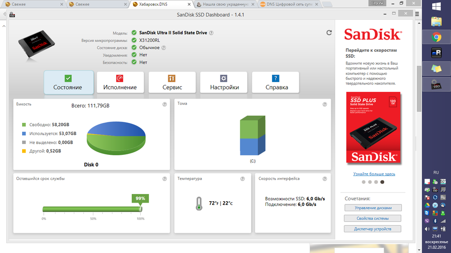
Task: Click the Управление дисками button
Action: coord(373,208)
